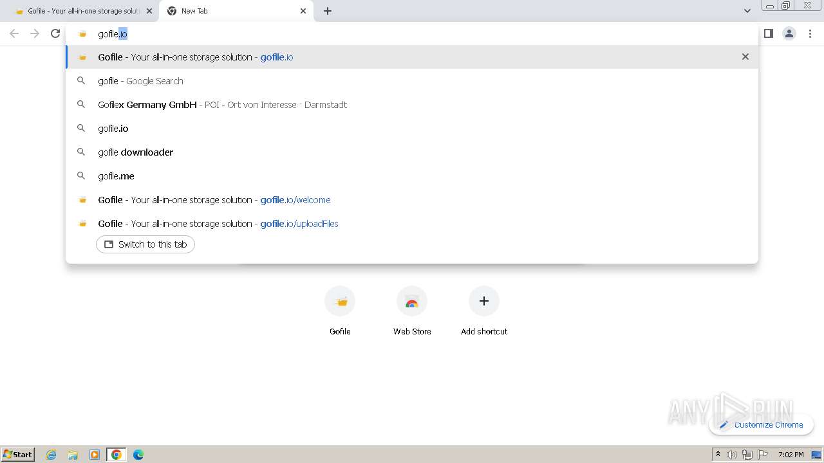The height and width of the screenshot is (463, 824).
Task: Go forward to next page
Action: point(35,33)
